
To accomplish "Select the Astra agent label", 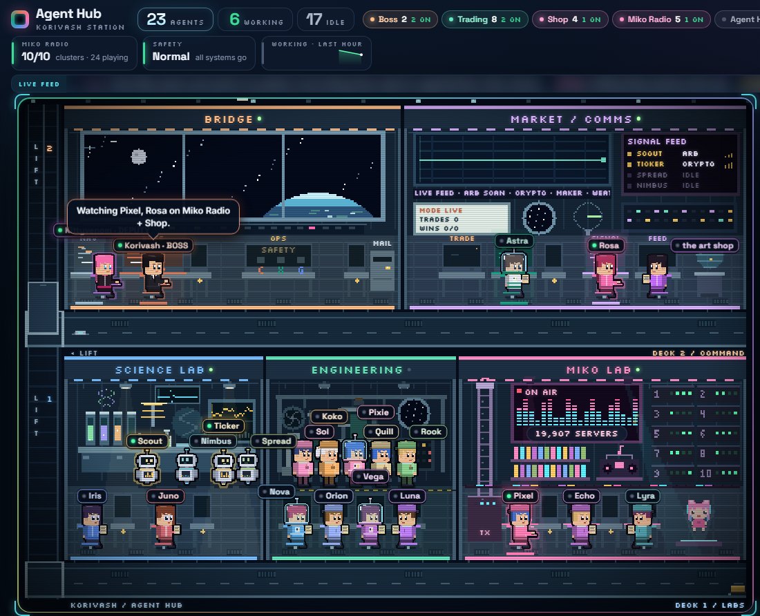I will [514, 241].
